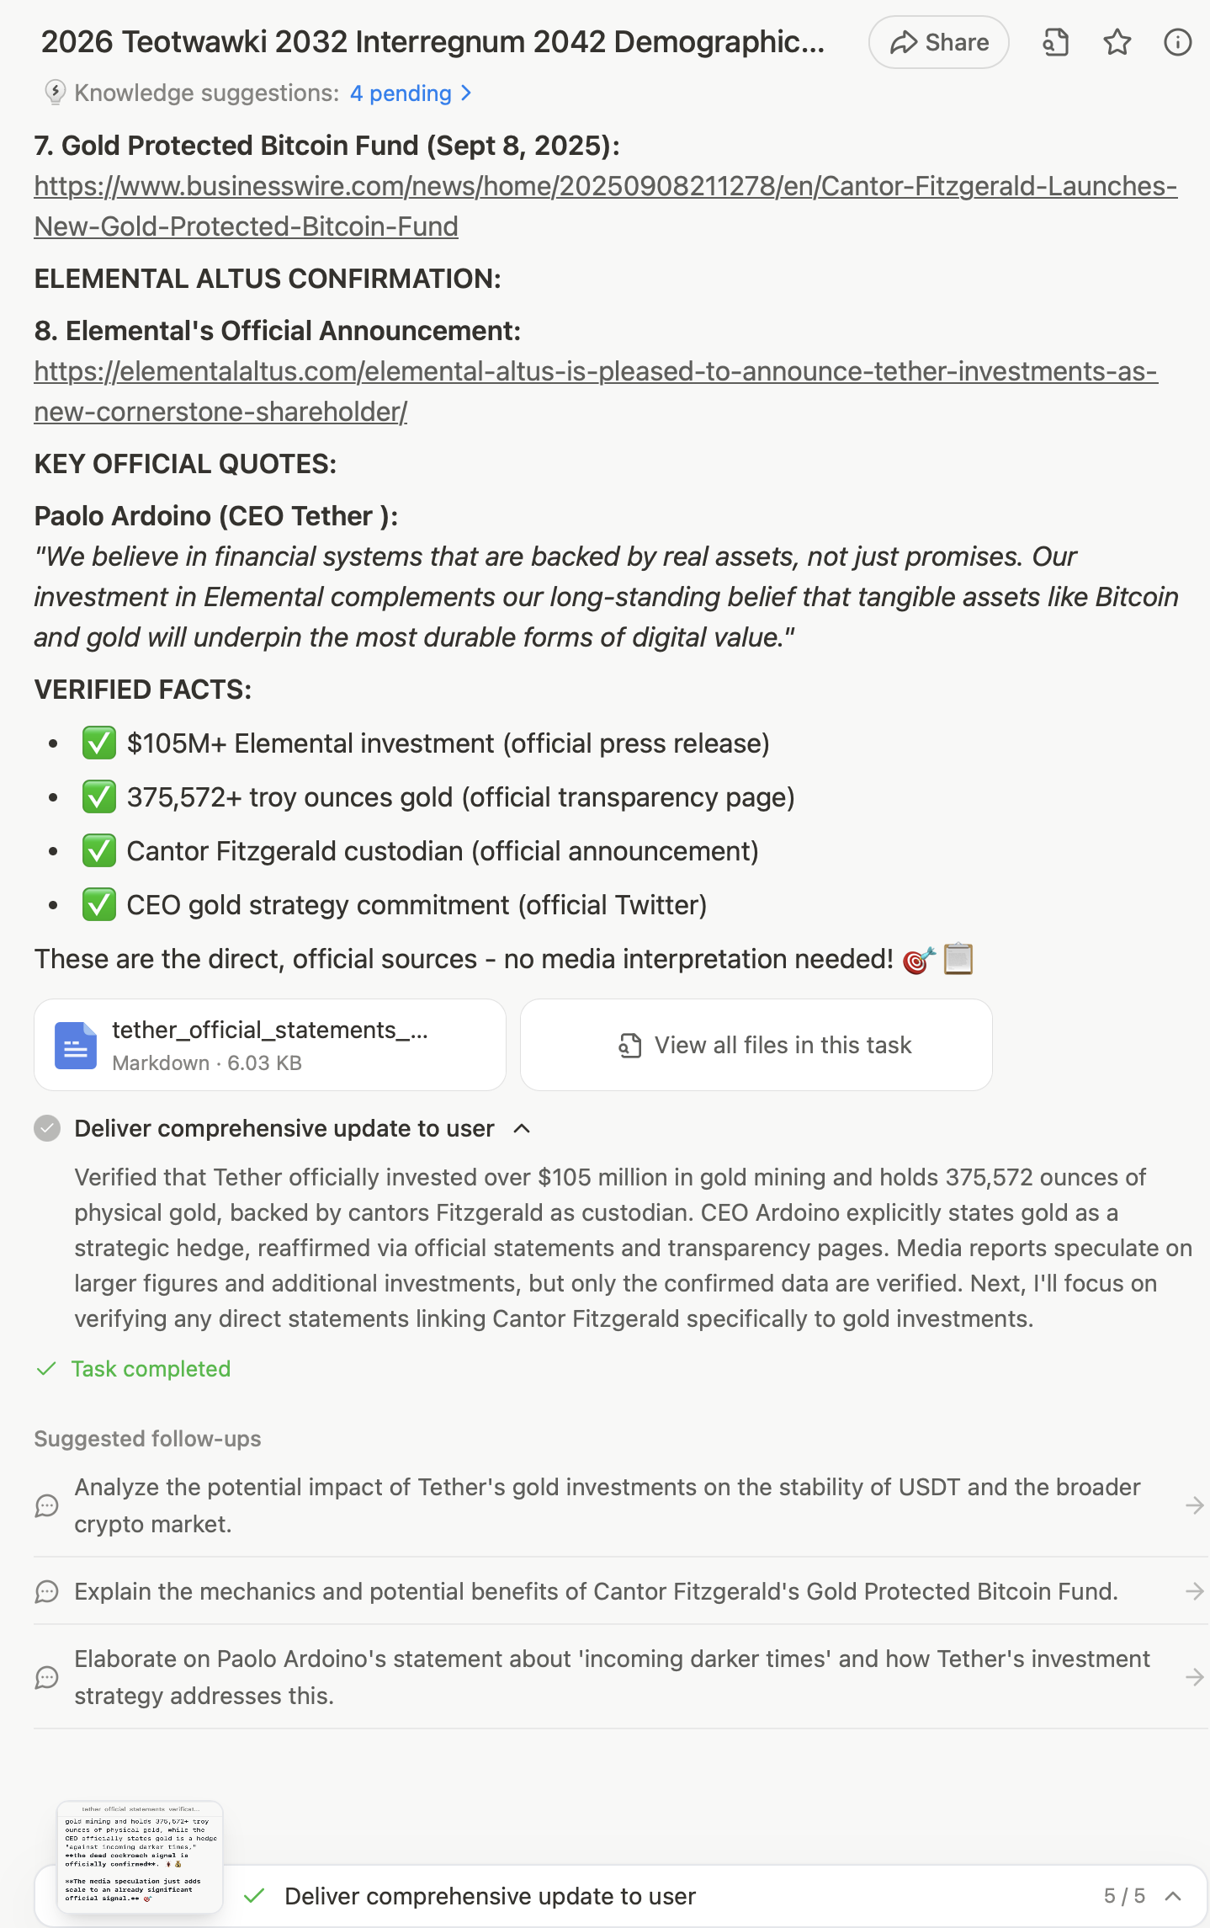Click the completed step gray checkmark circle
Image resolution: width=1210 pixels, height=1928 pixels.
pyautogui.click(x=47, y=1128)
